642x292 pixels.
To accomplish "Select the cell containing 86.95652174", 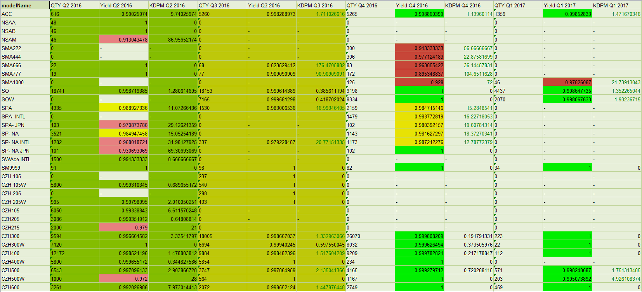I will [x=173, y=40].
